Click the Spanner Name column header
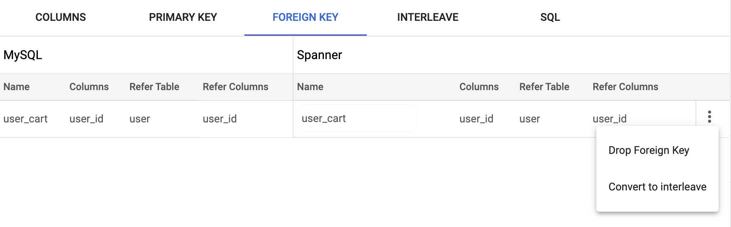The height and width of the screenshot is (227, 731). click(x=310, y=87)
